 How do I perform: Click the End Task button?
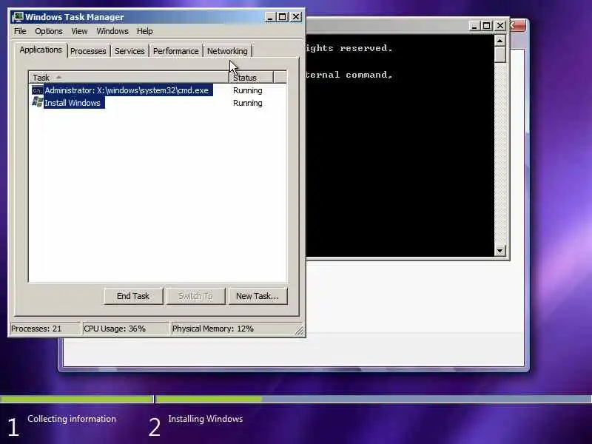(x=133, y=296)
